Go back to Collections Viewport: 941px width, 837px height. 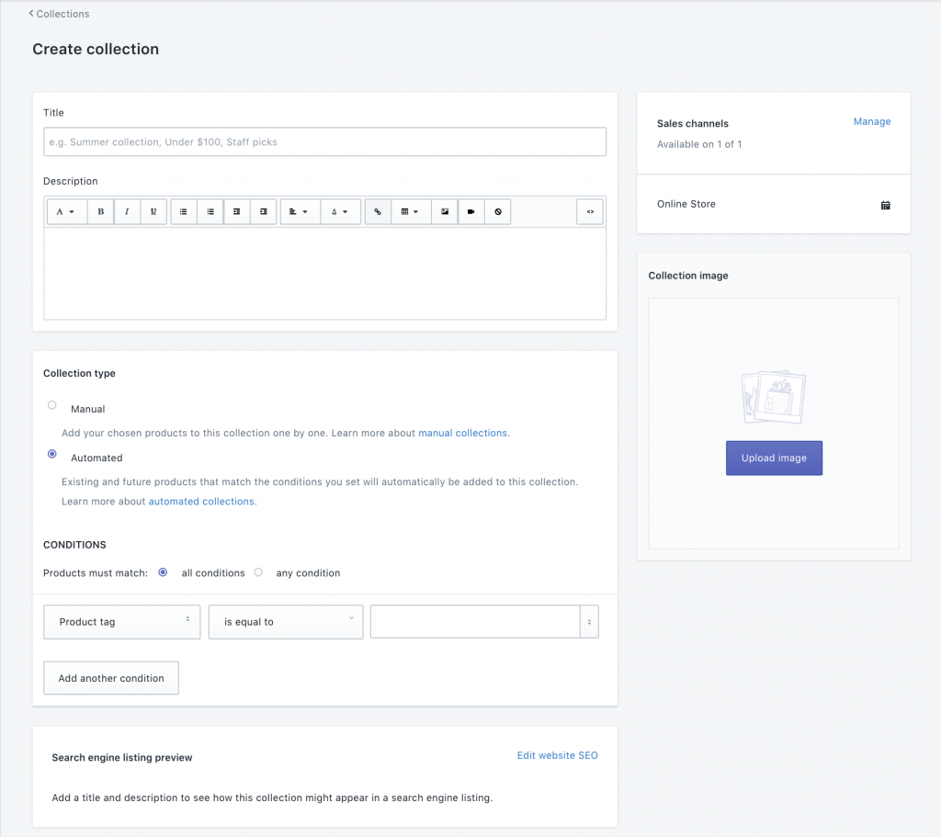(59, 14)
